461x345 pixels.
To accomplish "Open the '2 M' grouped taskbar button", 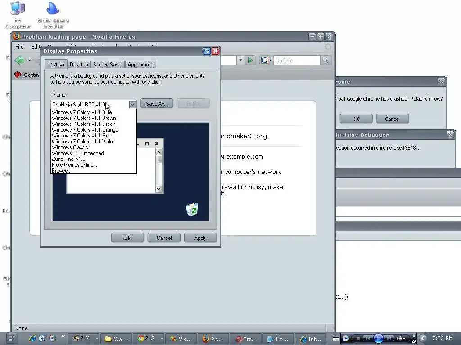I will tap(83, 339).
